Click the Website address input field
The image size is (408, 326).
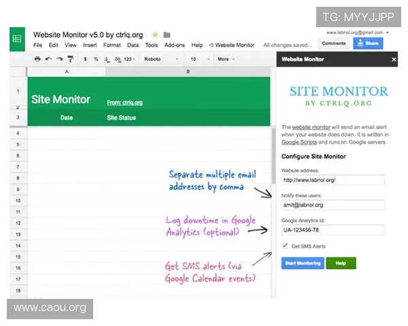click(333, 180)
